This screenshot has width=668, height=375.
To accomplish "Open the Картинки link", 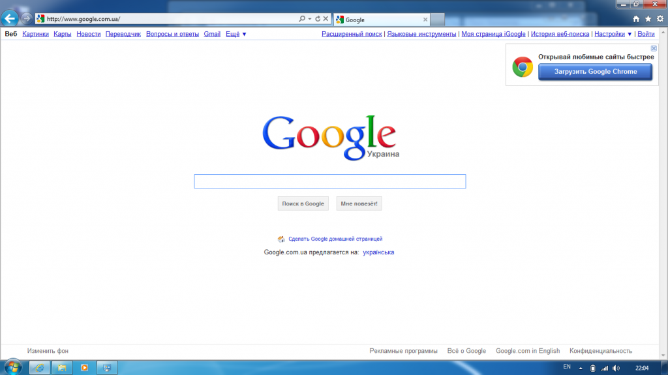I will click(x=35, y=34).
